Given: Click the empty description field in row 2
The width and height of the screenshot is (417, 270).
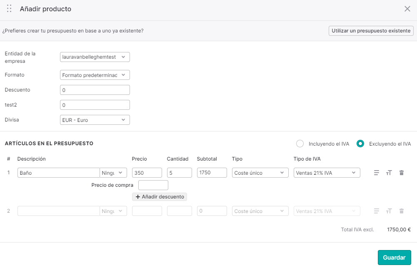Looking at the screenshot, I should click(x=58, y=211).
